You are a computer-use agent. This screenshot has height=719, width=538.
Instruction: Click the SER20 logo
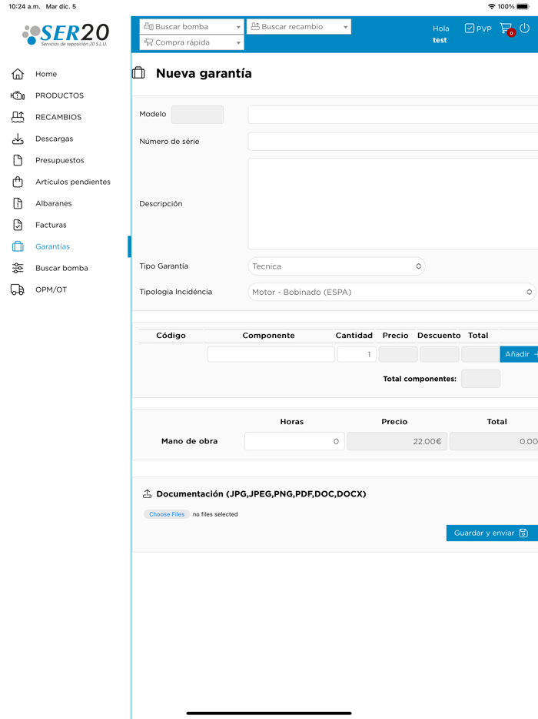click(x=65, y=35)
